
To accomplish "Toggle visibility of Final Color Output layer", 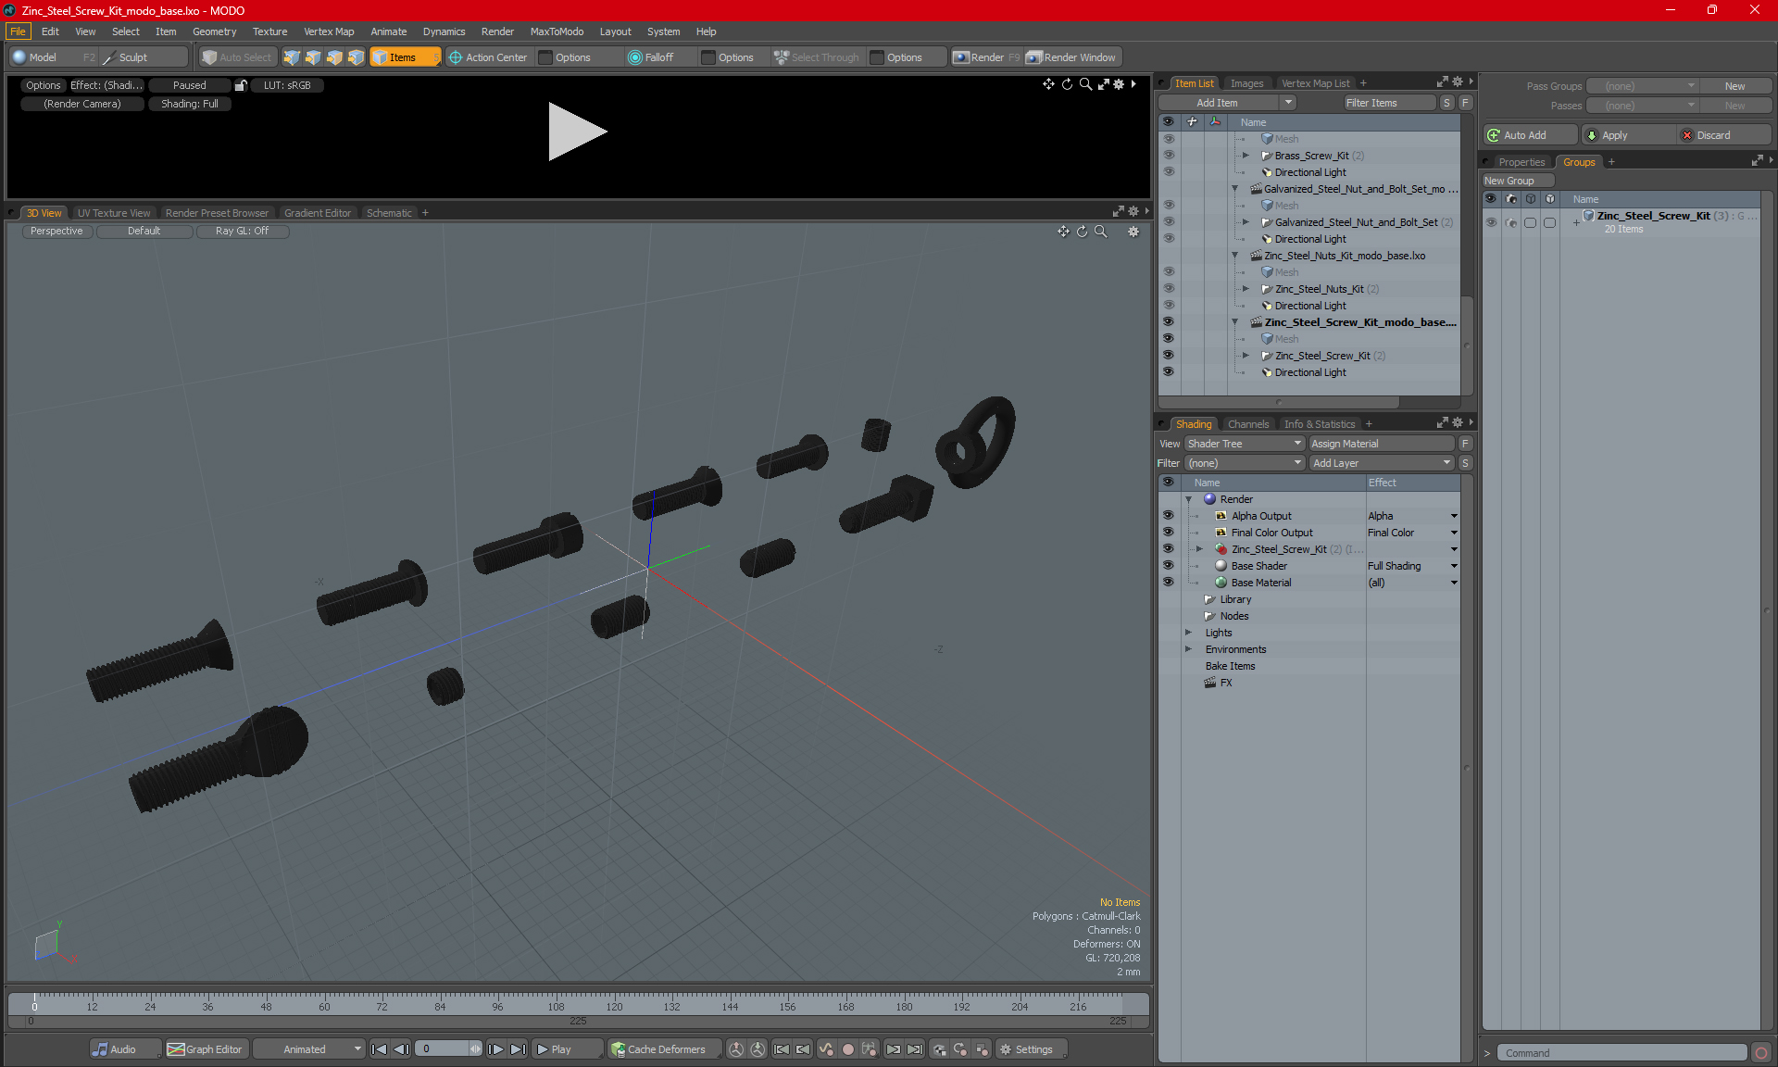I will coord(1168,533).
